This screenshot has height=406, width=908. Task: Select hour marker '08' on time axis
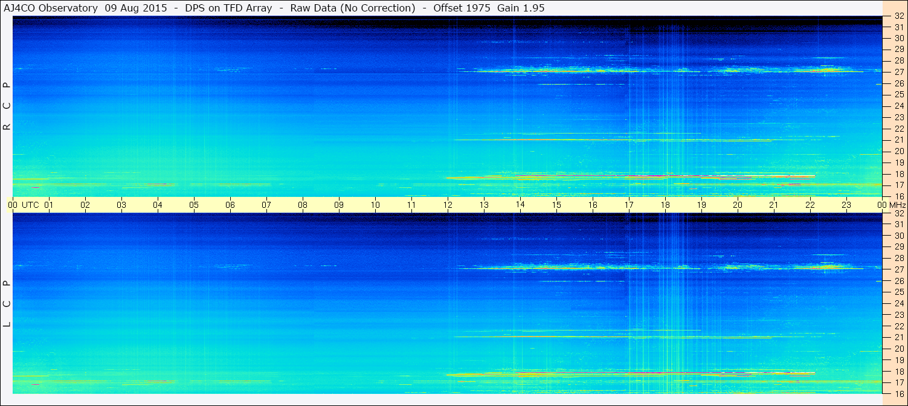click(x=303, y=205)
